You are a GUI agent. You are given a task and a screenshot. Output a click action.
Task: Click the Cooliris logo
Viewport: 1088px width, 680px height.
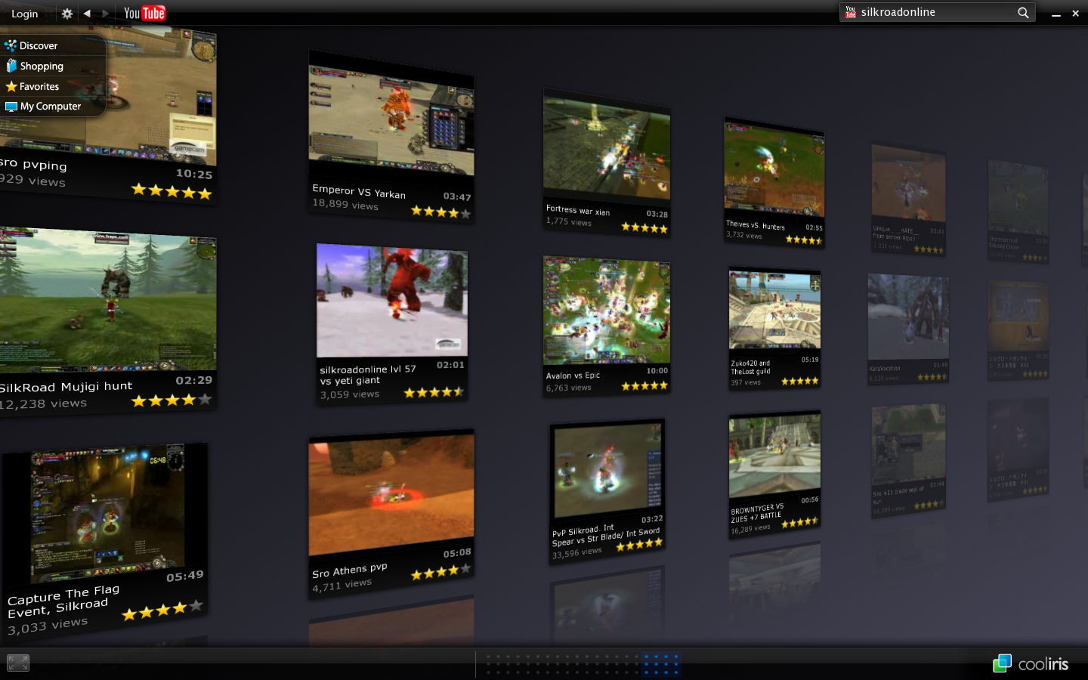point(1031,663)
